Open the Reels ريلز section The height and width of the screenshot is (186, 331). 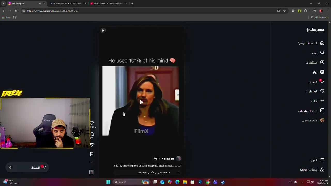click(x=318, y=72)
